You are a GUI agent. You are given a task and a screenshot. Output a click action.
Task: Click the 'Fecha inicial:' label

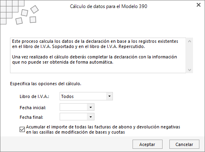tap(33, 108)
